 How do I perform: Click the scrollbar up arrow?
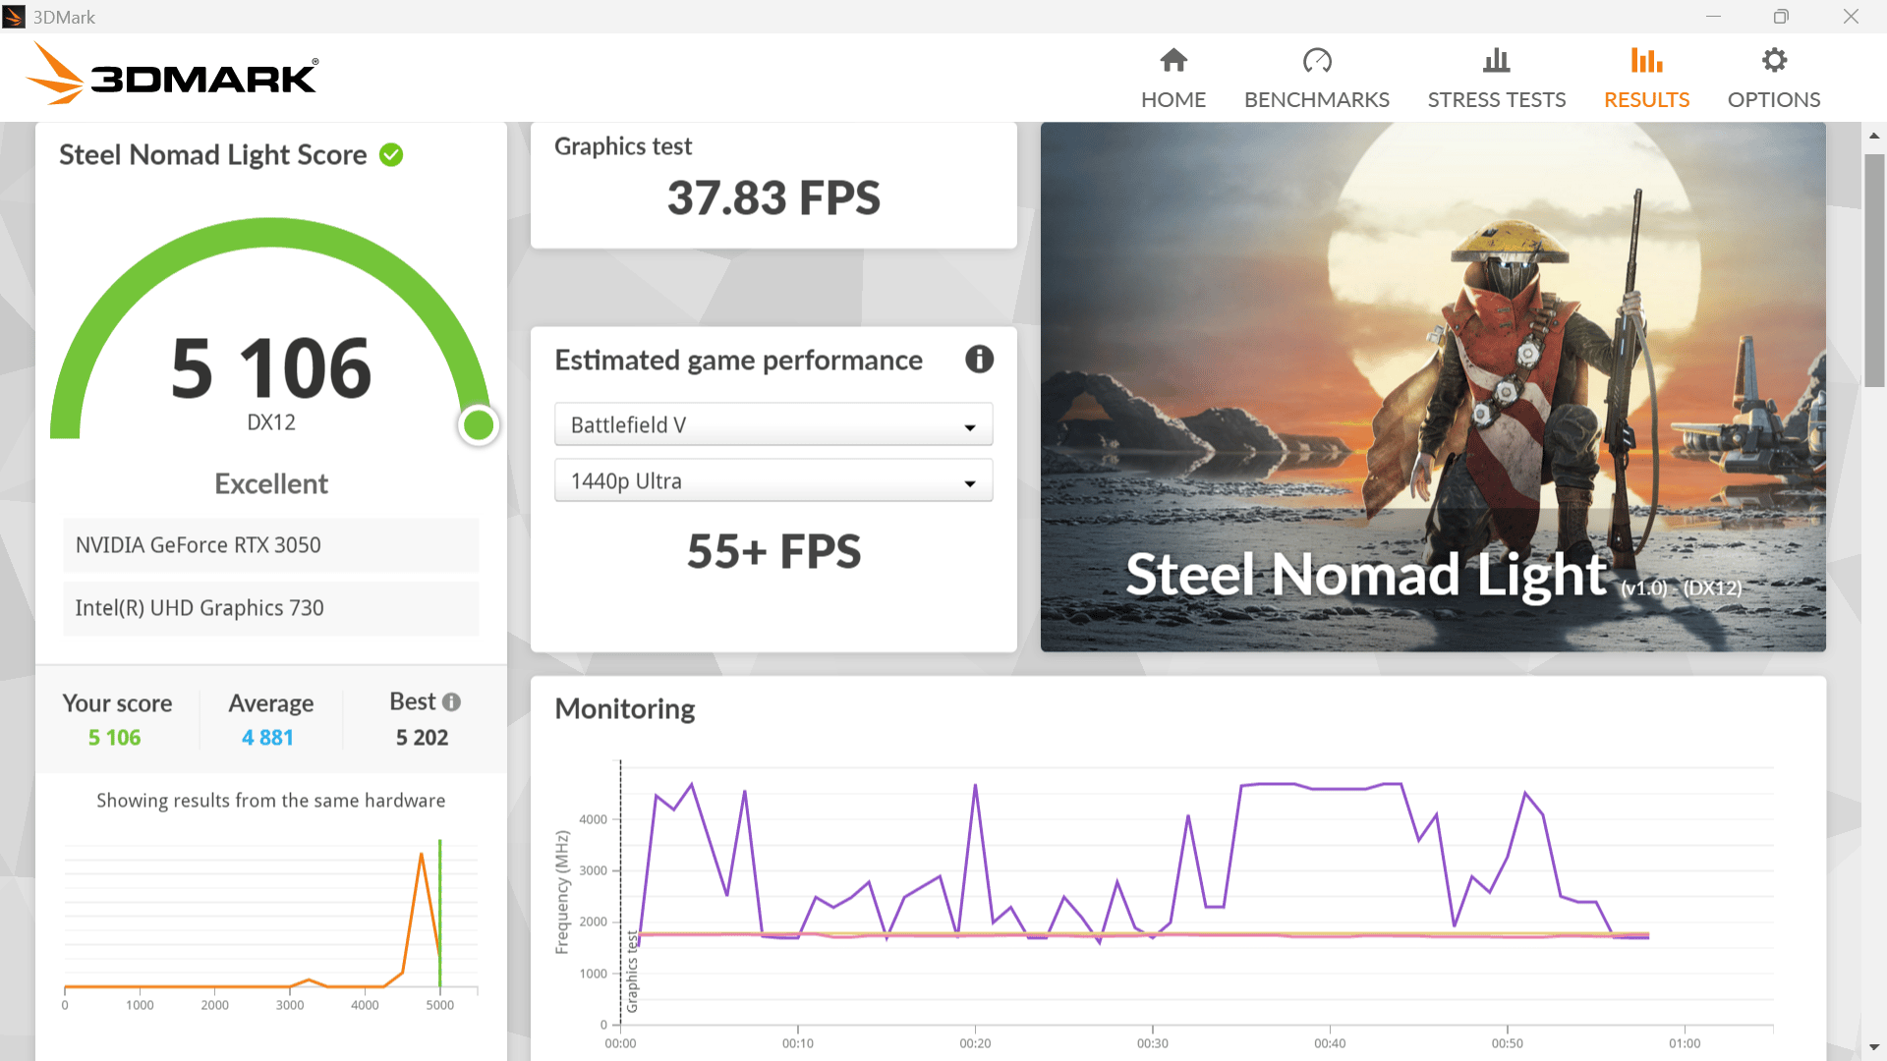tap(1874, 136)
